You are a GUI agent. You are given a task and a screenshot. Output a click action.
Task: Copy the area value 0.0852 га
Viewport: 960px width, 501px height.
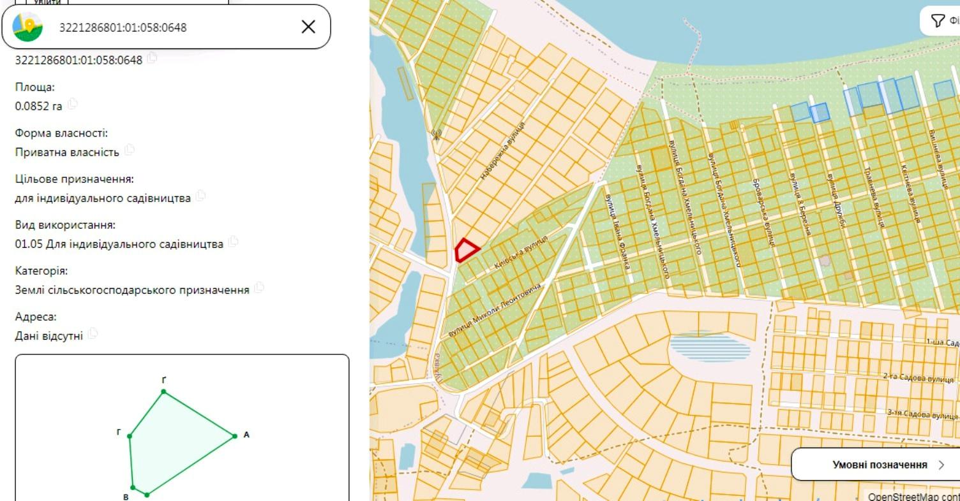click(72, 104)
